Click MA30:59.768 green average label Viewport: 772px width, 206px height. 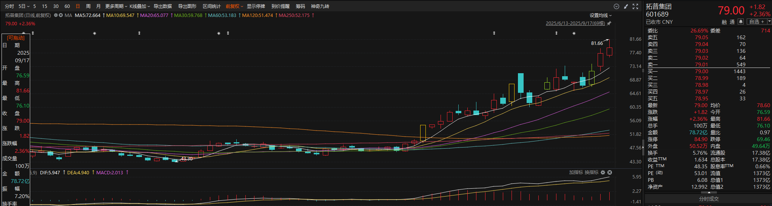(x=188, y=15)
